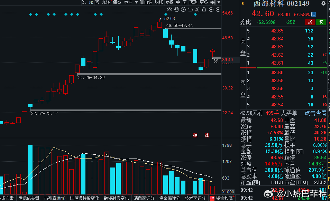Click the cyan diamond marker above 52.63 candle
330x201 pixels.
coord(166,14)
